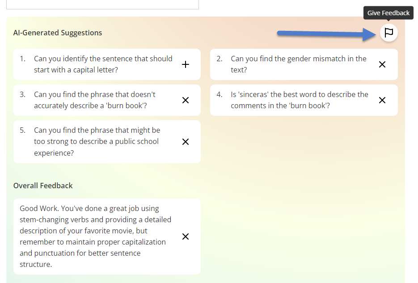The image size is (418, 283).
Task: Remove the Overall Feedback comment
Action: tap(186, 237)
